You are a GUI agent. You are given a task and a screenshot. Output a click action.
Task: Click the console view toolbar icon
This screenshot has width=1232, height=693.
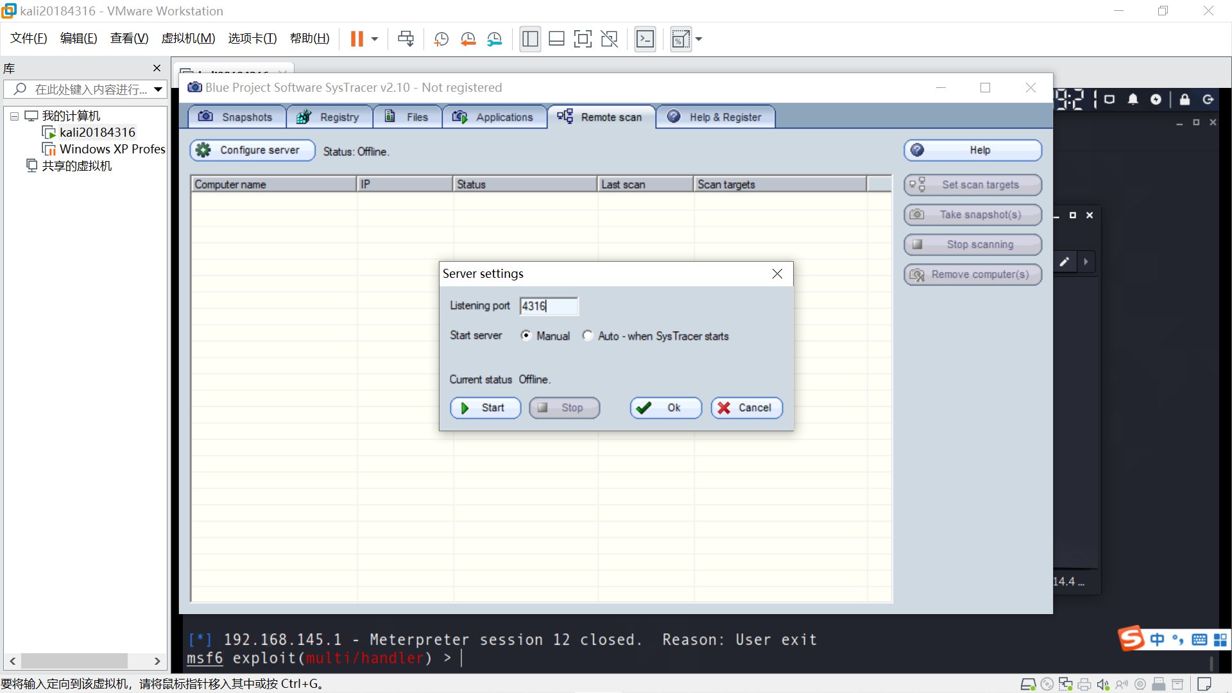pos(645,39)
